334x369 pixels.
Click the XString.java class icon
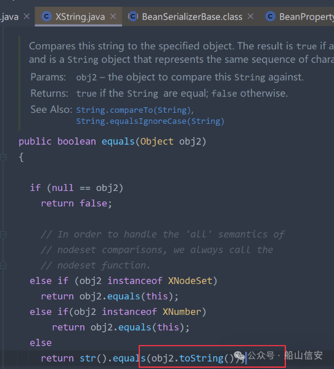(x=47, y=17)
